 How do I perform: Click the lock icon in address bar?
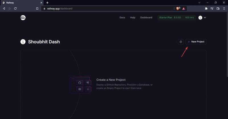(44, 8)
